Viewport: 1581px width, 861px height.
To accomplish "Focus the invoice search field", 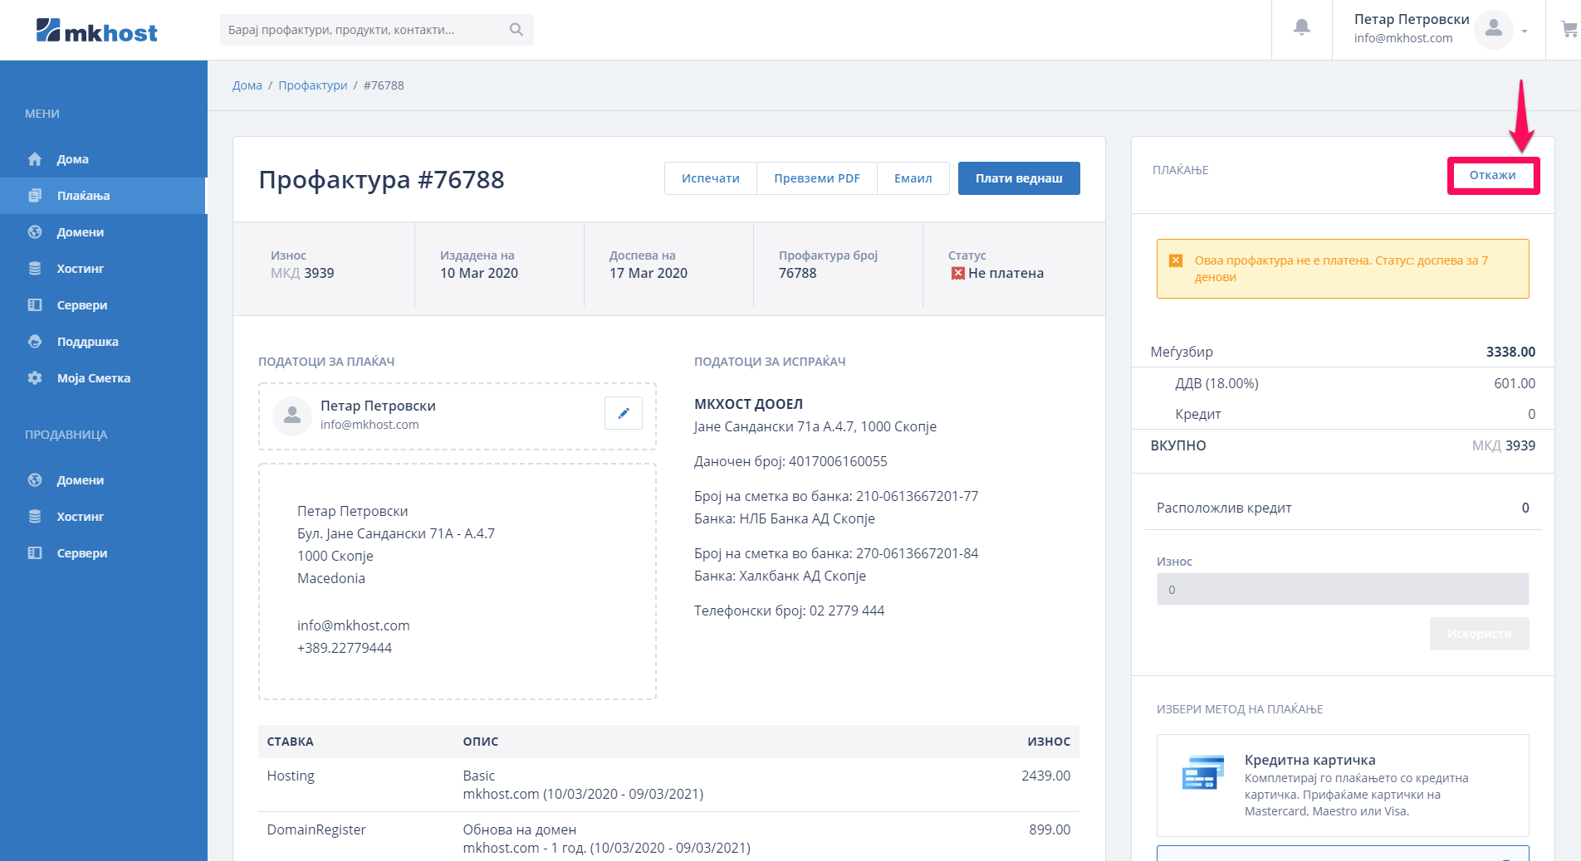I will [365, 30].
